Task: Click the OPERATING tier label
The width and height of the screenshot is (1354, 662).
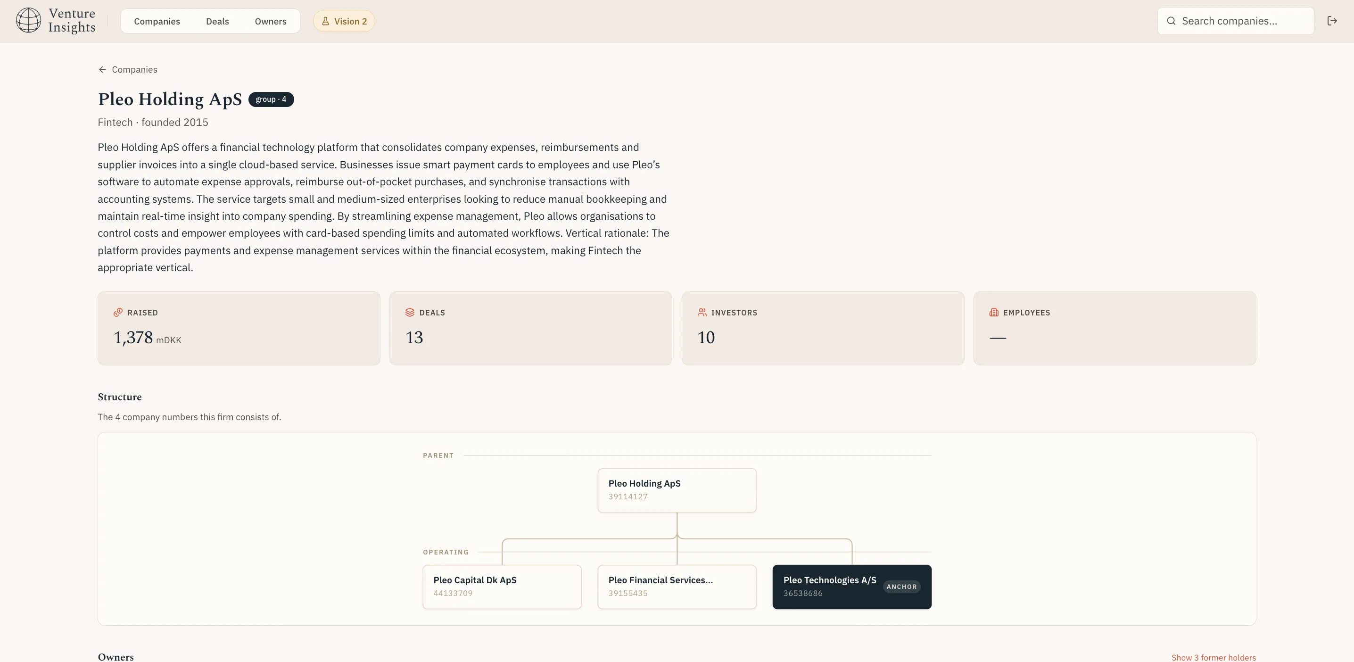Action: (x=446, y=552)
